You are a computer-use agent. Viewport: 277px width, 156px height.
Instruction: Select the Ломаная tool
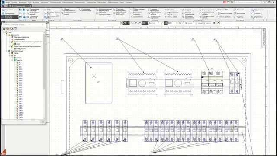[238, 10]
